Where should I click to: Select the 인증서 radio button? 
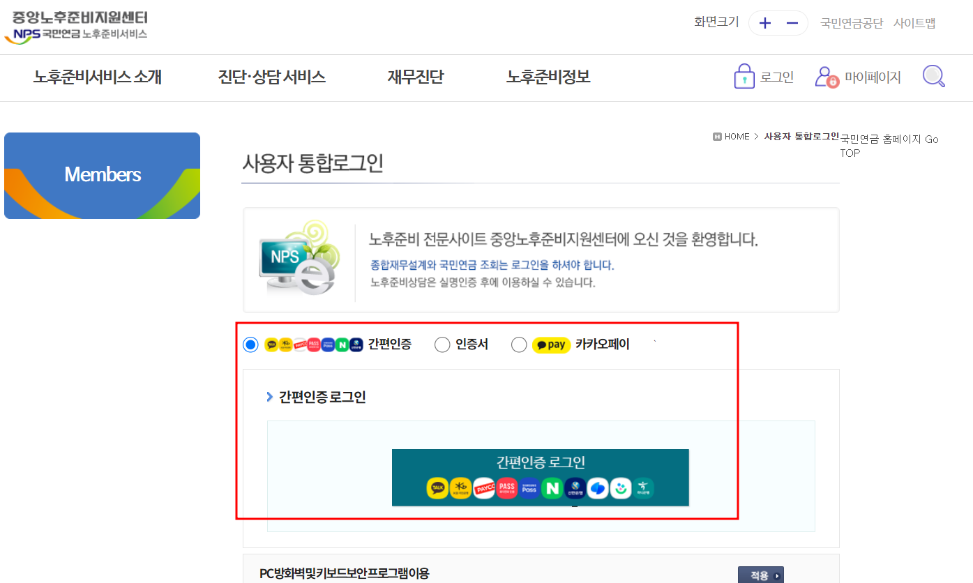click(442, 344)
